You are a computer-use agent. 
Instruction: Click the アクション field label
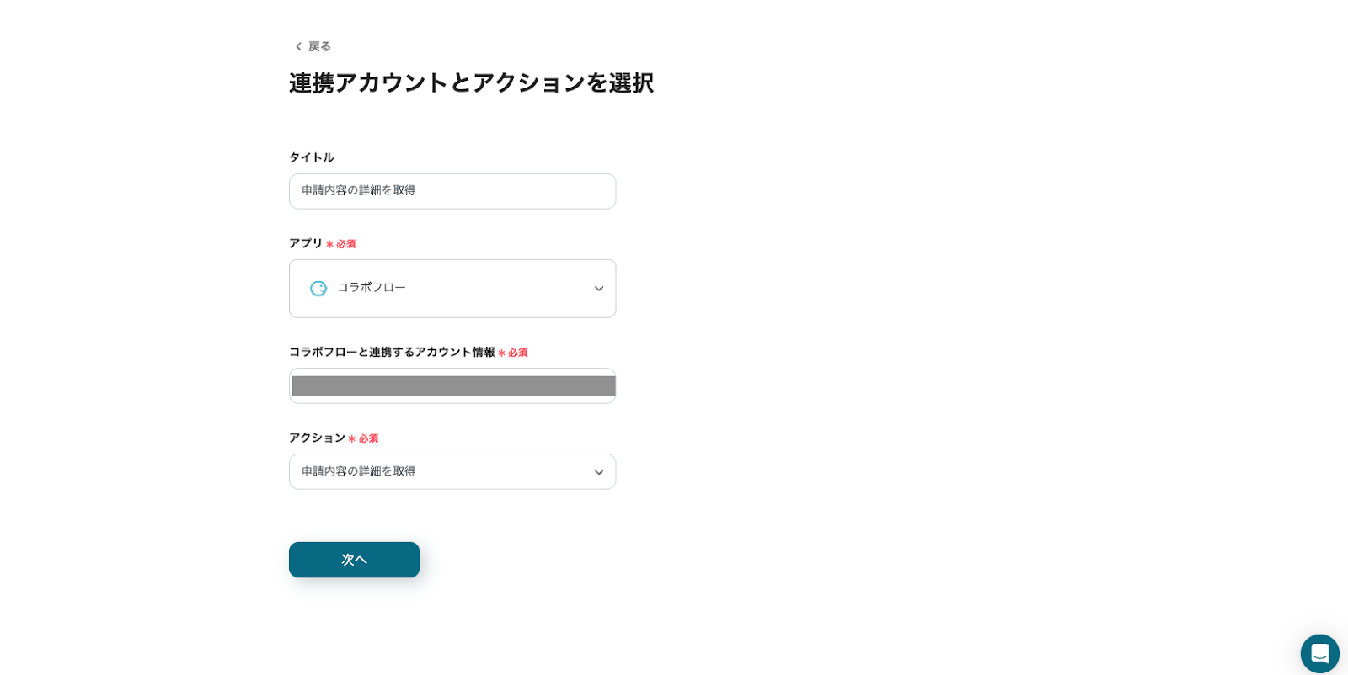pos(317,438)
